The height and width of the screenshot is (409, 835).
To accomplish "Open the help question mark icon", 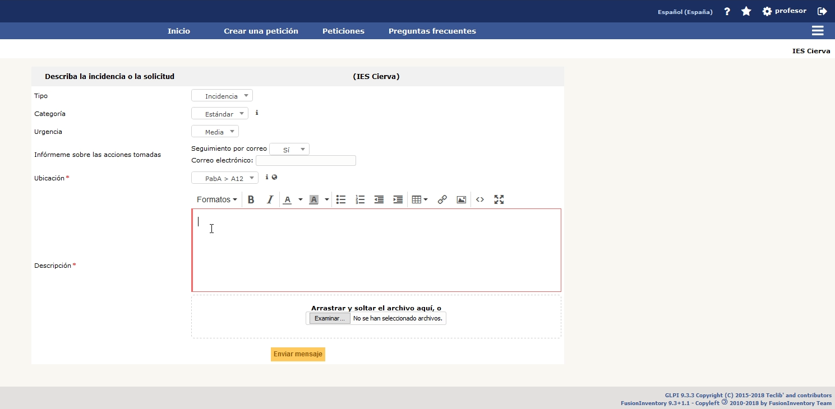I will tap(727, 11).
